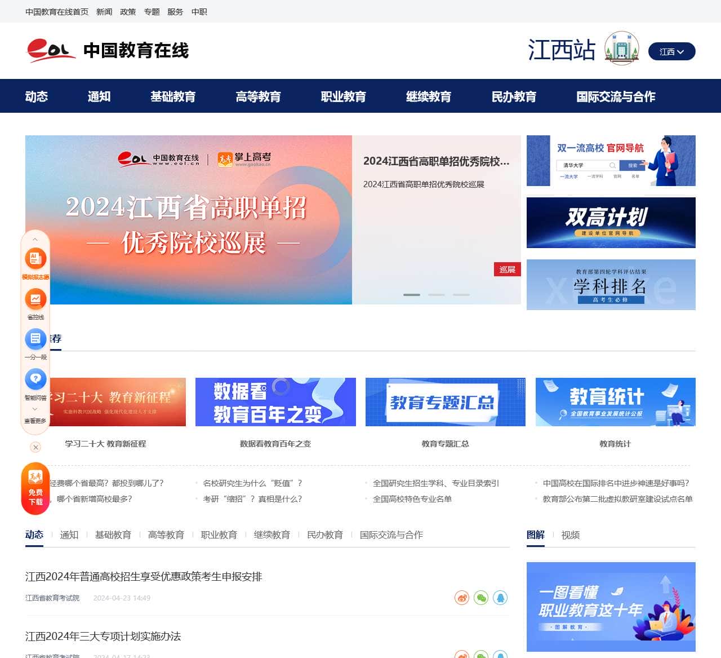Switch the news list to 民办教育
The width and height of the screenshot is (721, 658).
tap(324, 535)
